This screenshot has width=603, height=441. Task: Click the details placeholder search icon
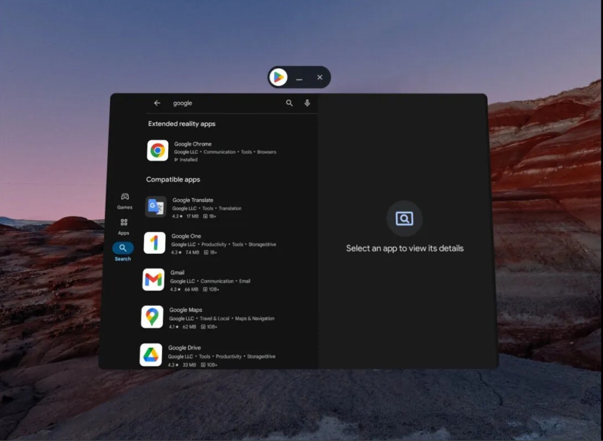pos(405,219)
